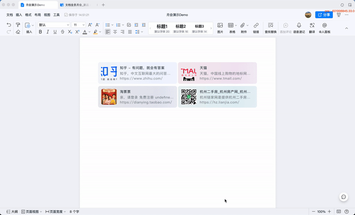Expand the bulleted list style dropdown
Screen dimensions: 355x215
tap(112, 25)
